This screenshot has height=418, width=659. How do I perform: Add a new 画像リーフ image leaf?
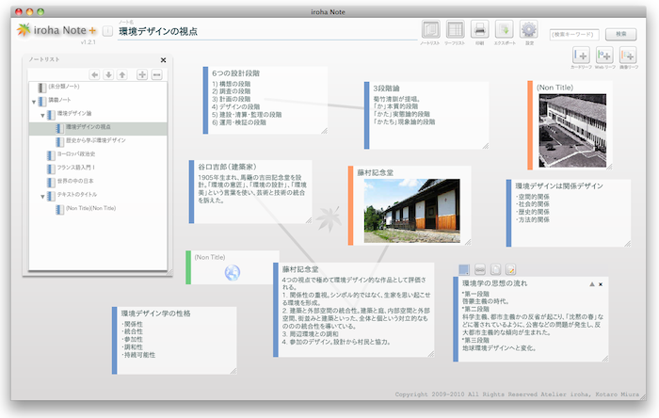[628, 55]
